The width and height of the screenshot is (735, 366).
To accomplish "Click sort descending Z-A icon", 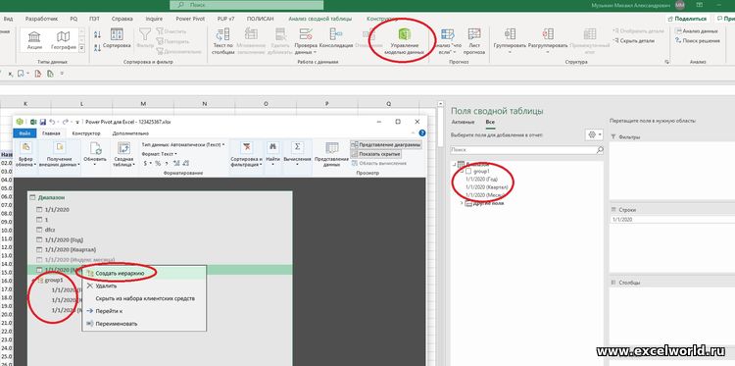I will 97,47.
